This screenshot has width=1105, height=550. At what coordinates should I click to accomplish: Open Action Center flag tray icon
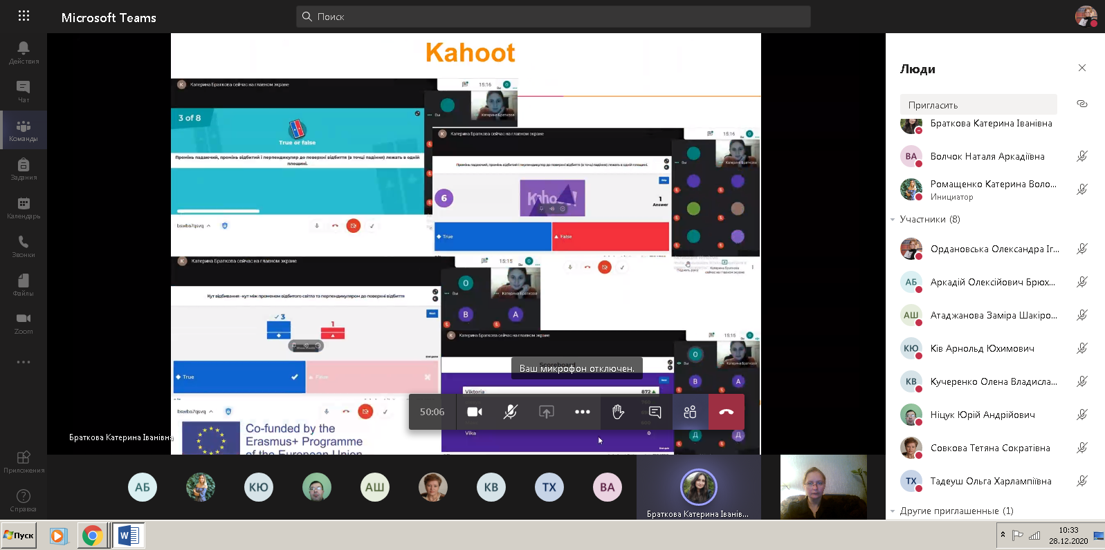tap(1018, 535)
